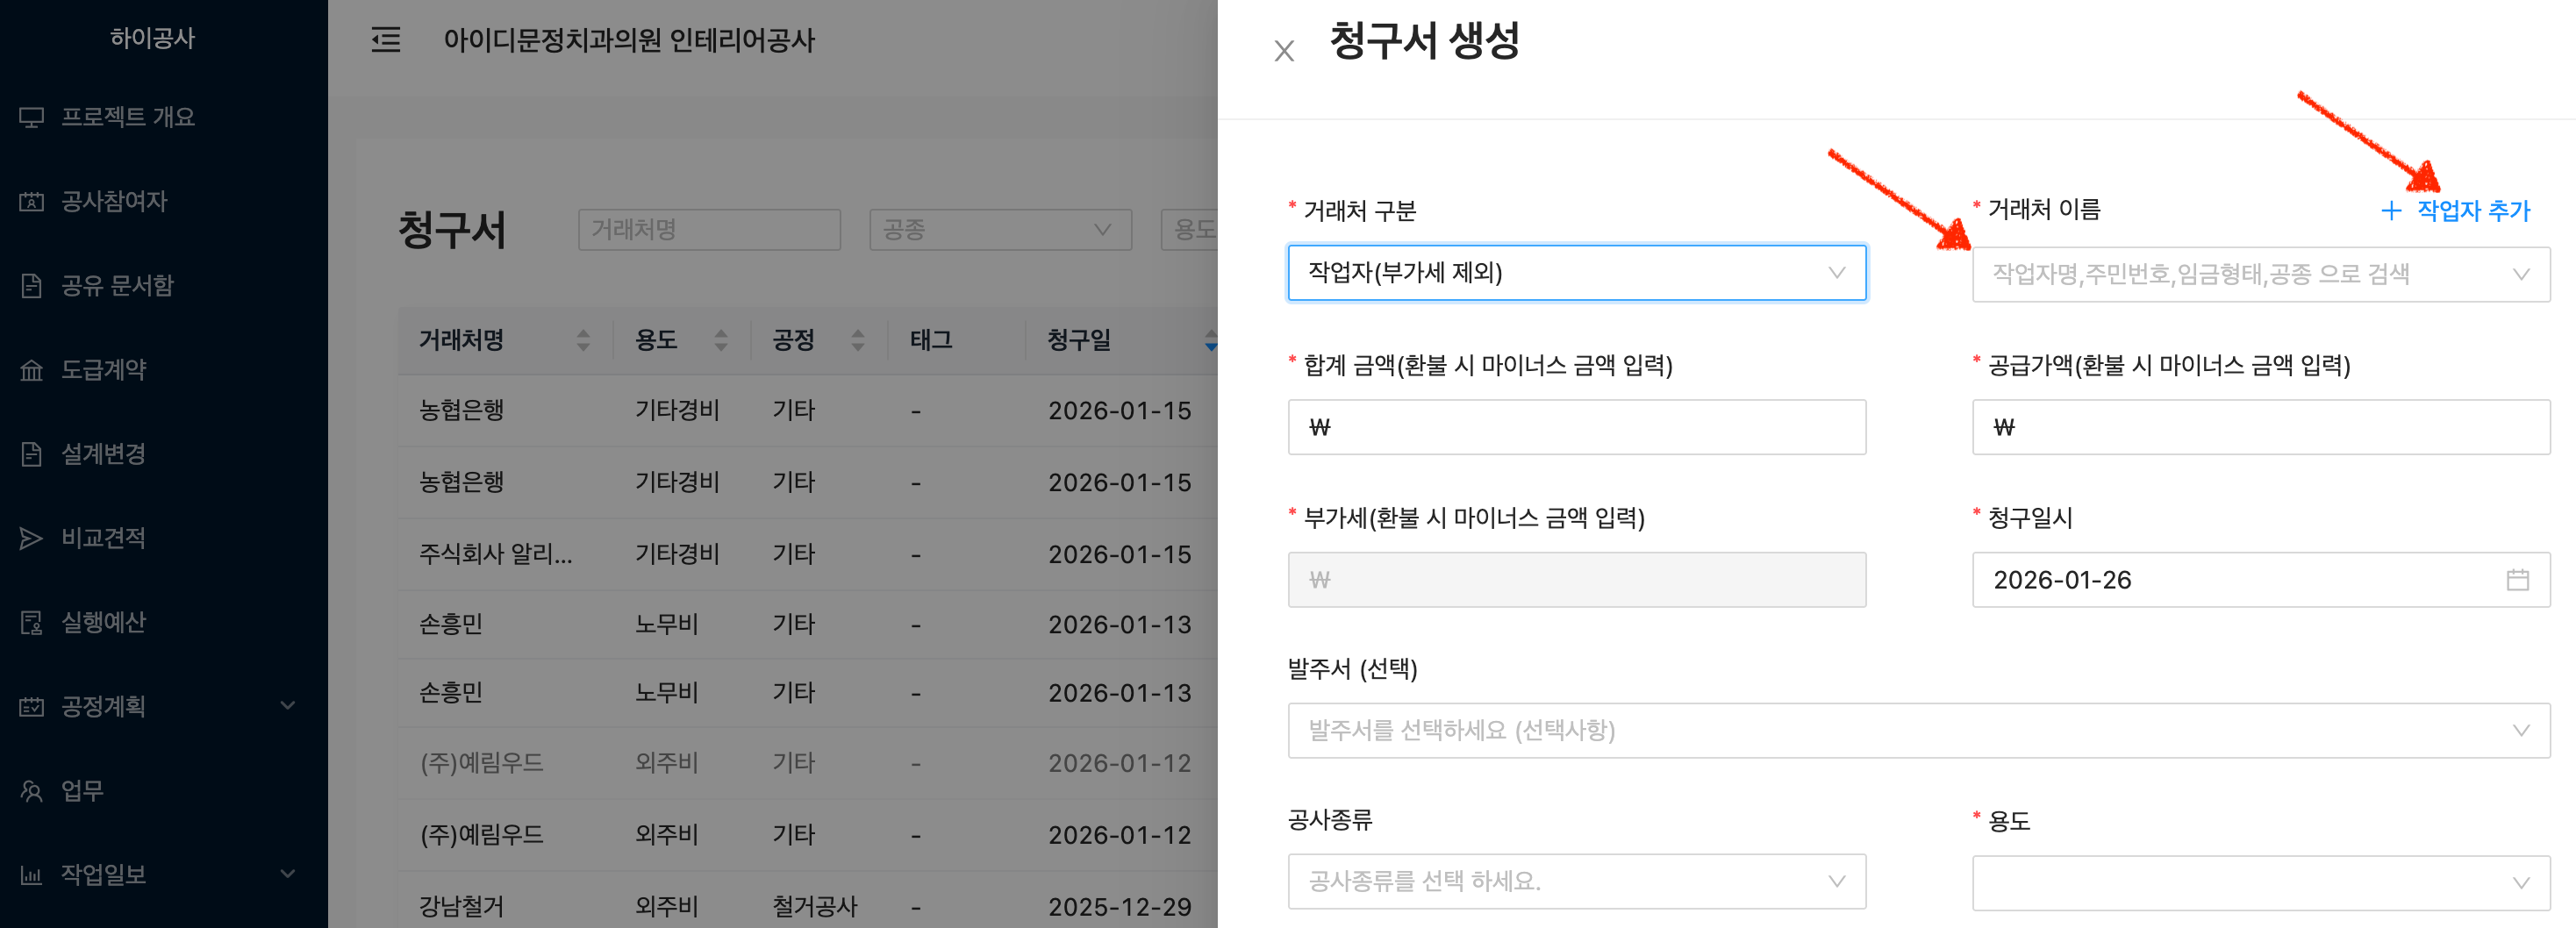This screenshot has width=2576, height=928.
Task: Click the 실행예산 sidebar icon
Action: pyautogui.click(x=31, y=622)
